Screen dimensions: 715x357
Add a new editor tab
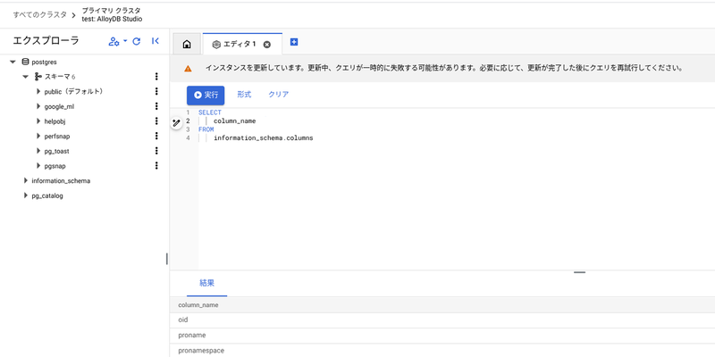(x=294, y=42)
